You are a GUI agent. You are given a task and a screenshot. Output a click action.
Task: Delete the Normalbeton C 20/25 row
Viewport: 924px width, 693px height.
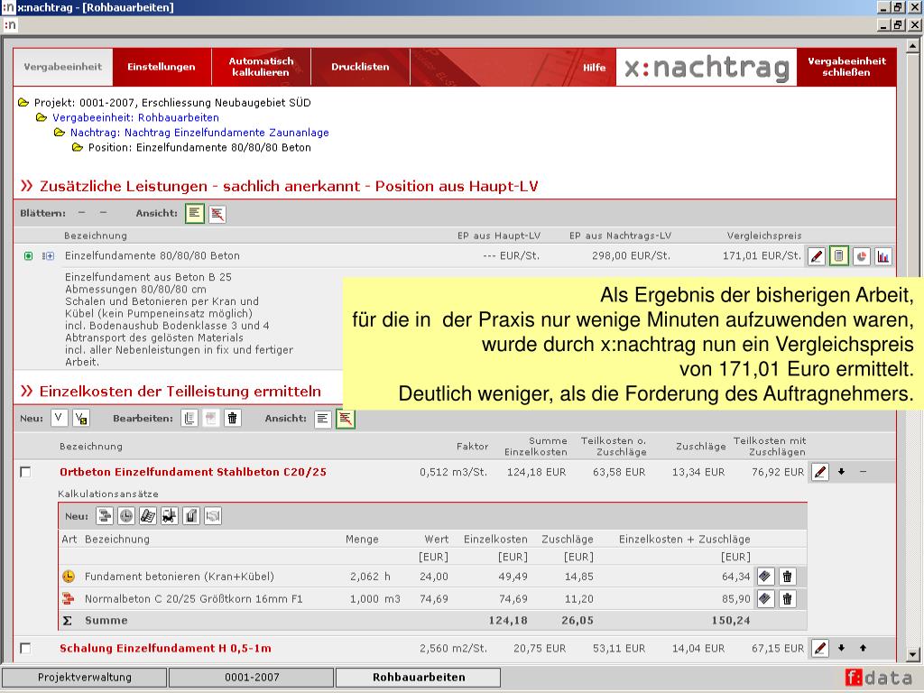coord(787,599)
